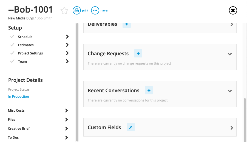Toggle the Team checkmark
This screenshot has height=142, width=247.
12,61
